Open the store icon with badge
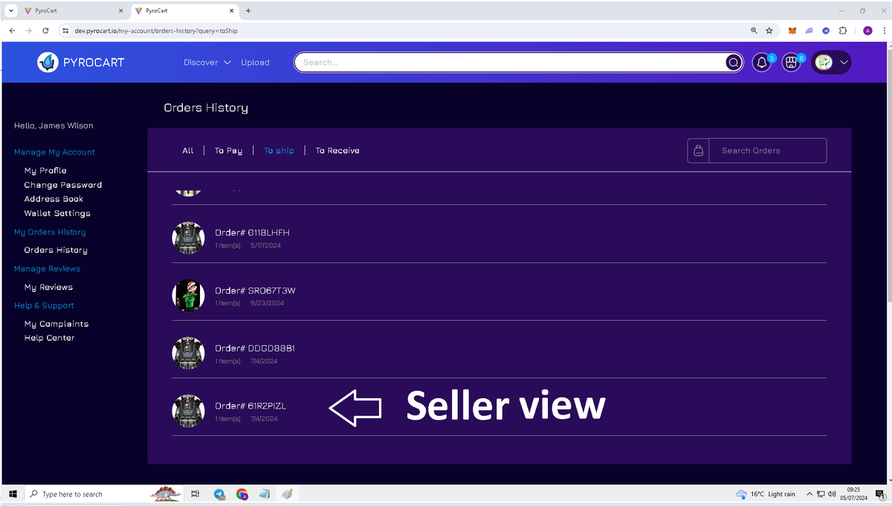The height and width of the screenshot is (506, 892). [x=792, y=62]
